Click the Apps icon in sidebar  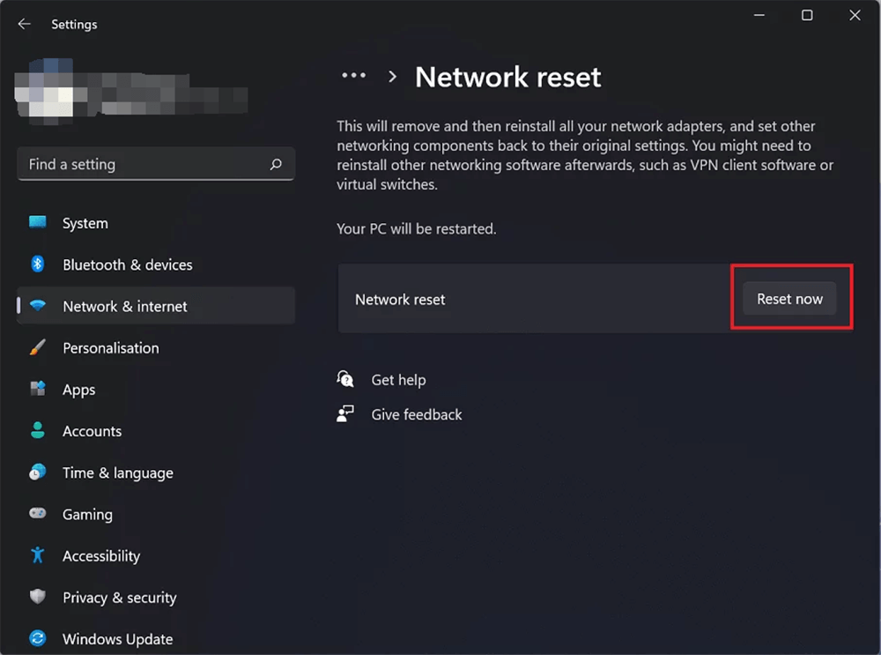tap(38, 390)
